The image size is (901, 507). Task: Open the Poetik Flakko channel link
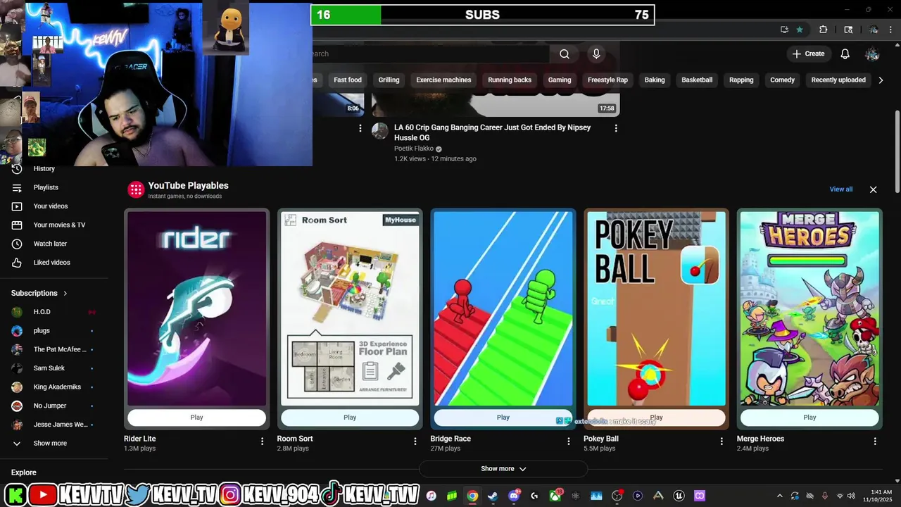[414, 149]
